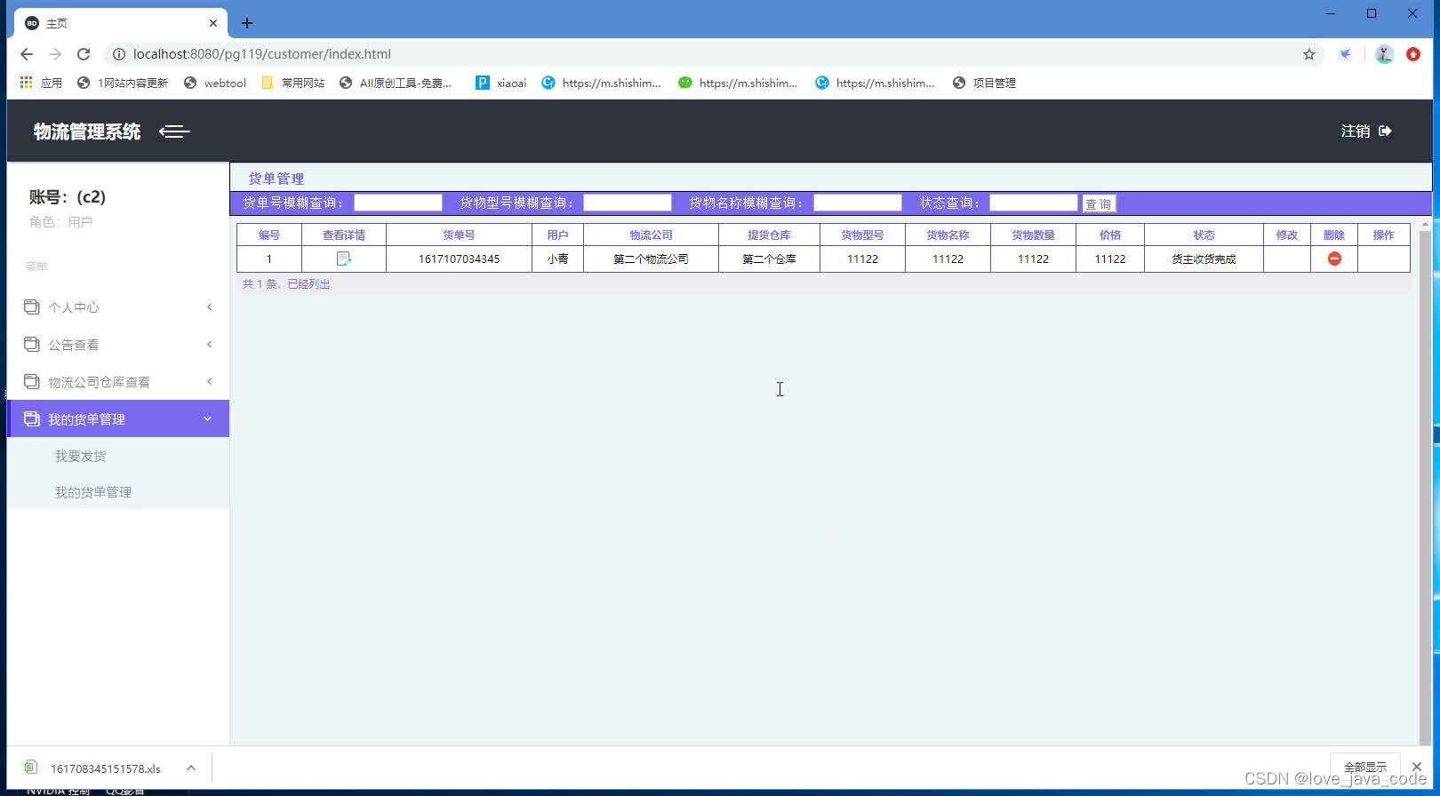Open the webtool bookmark
The image size is (1440, 796).
[x=215, y=83]
